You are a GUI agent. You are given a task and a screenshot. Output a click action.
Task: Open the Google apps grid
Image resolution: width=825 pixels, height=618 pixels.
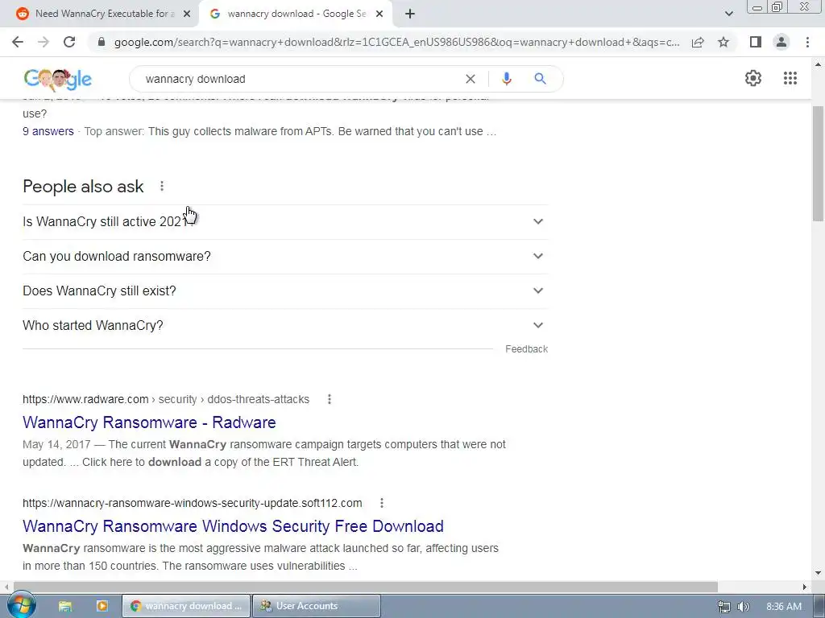790,78
